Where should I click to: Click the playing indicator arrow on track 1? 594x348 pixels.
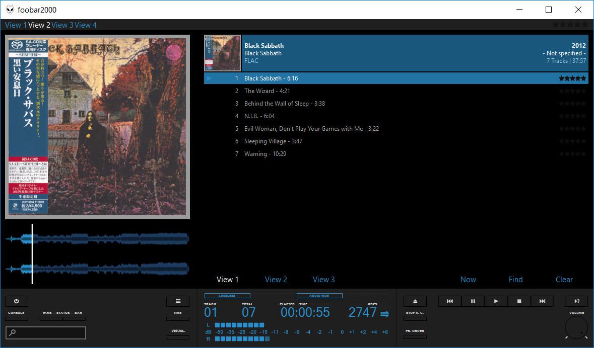click(x=209, y=78)
